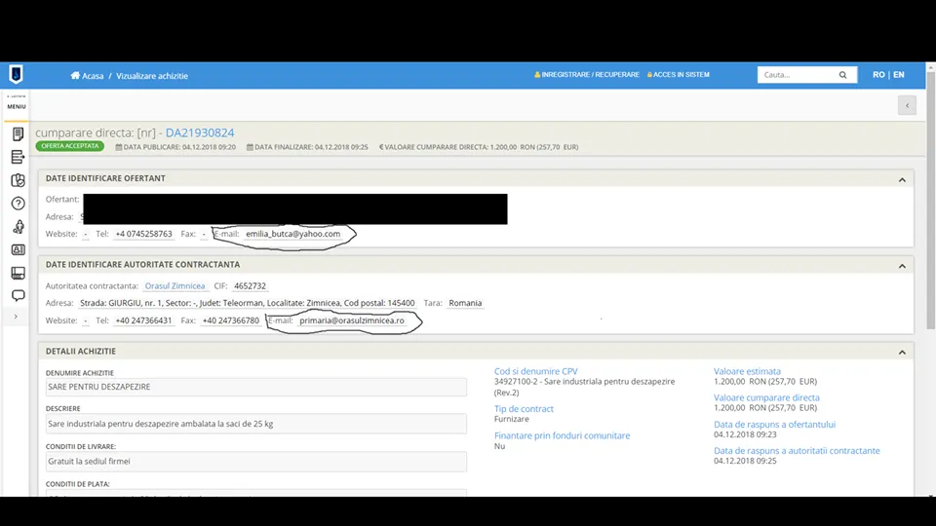
Task: Open the list with arrow sidebar icon
Action: [x=18, y=157]
